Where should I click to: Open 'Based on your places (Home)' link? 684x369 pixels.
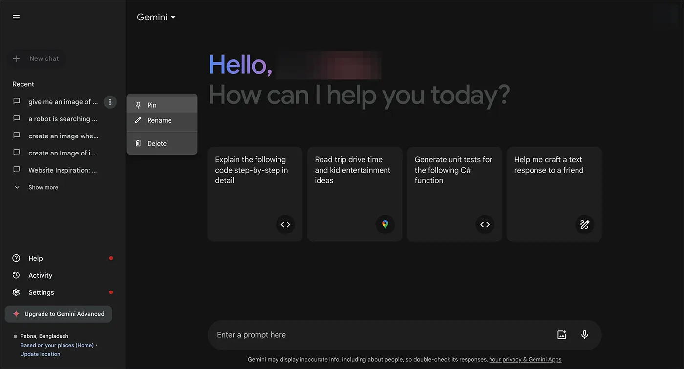click(57, 345)
